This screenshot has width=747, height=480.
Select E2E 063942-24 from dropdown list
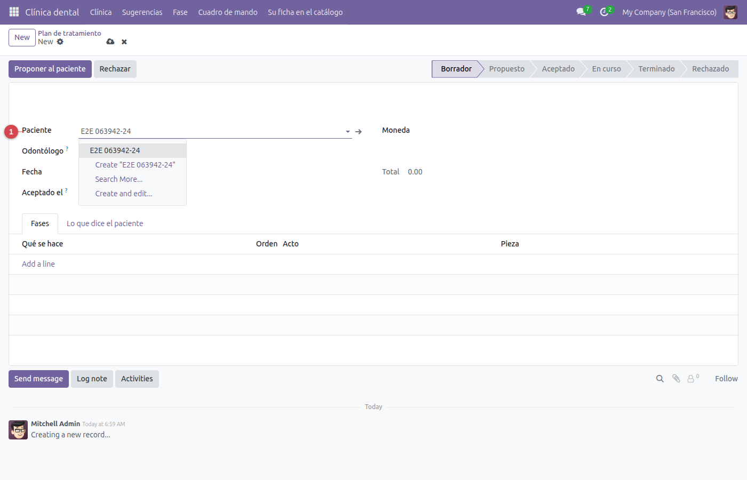(132, 150)
